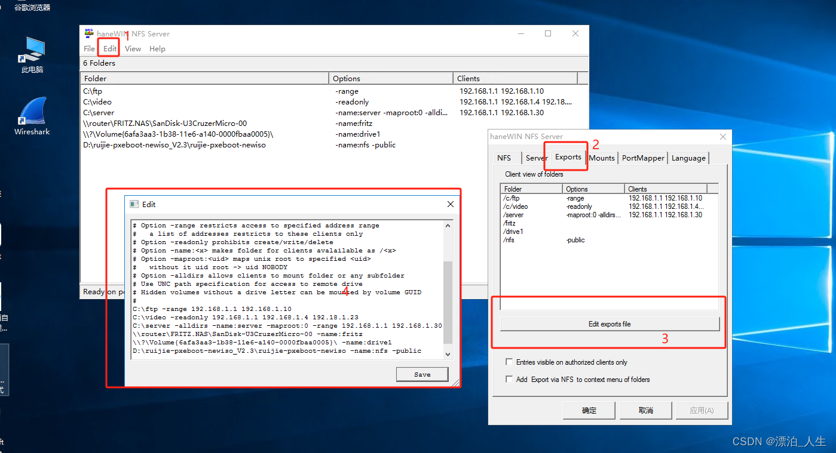This screenshot has width=836, height=453.
Task: Switch to the Server tab
Action: pos(536,158)
